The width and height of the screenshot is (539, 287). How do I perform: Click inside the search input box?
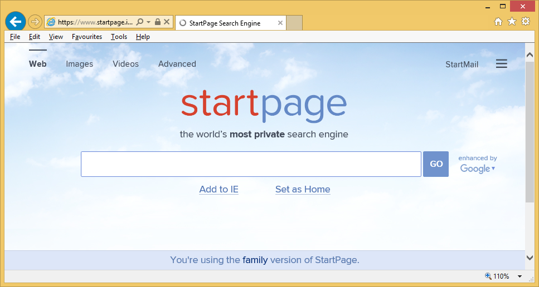click(251, 164)
